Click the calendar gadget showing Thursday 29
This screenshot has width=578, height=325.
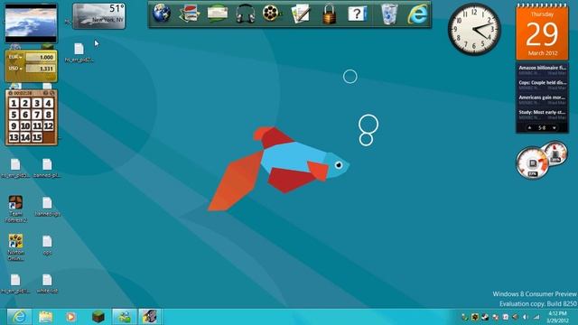pos(542,32)
